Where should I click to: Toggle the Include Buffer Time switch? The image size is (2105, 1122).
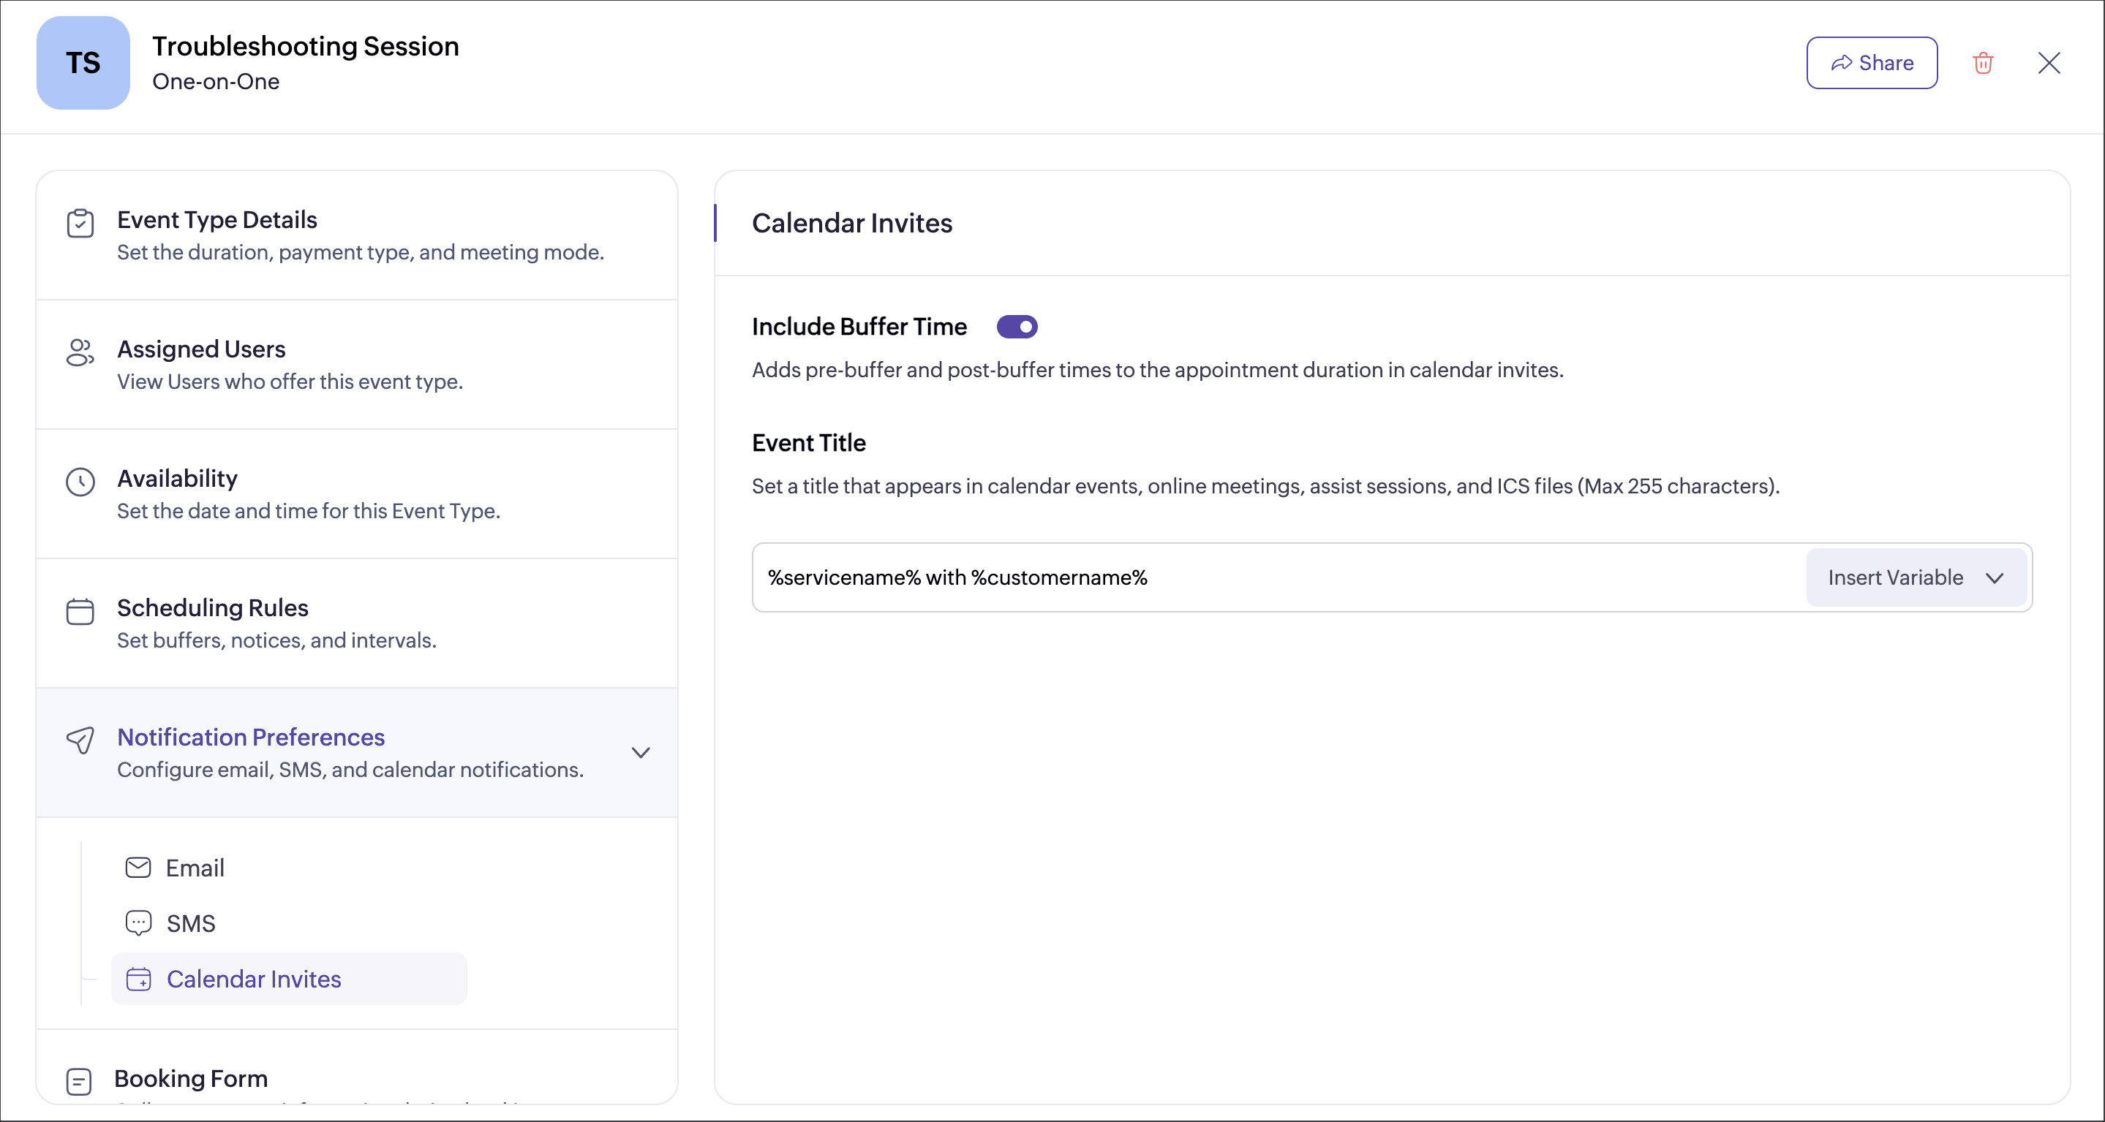(1017, 327)
